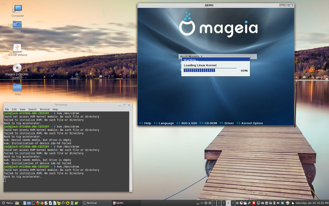This screenshot has width=329, height=206.
Task: Click the Loading Linux Kernel progress bar
Action: (x=210, y=71)
